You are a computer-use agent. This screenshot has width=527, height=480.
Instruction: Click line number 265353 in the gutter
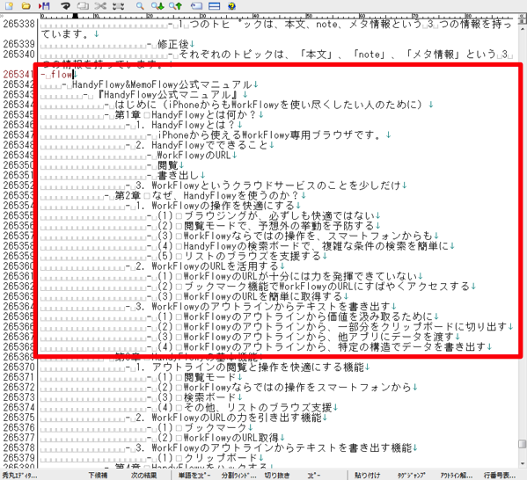[18, 195]
